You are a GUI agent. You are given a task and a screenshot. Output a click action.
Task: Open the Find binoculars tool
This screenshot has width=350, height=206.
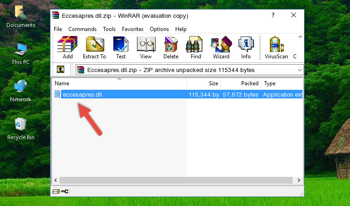click(x=196, y=47)
